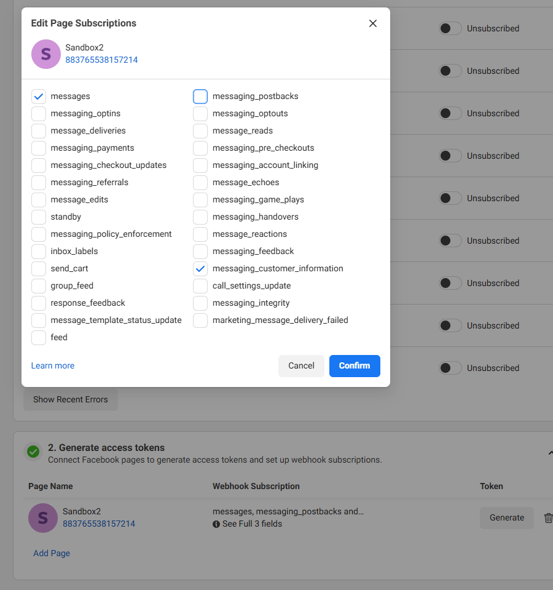Uncheck messaging_customer_information subscription
The height and width of the screenshot is (590, 553).
pos(200,269)
